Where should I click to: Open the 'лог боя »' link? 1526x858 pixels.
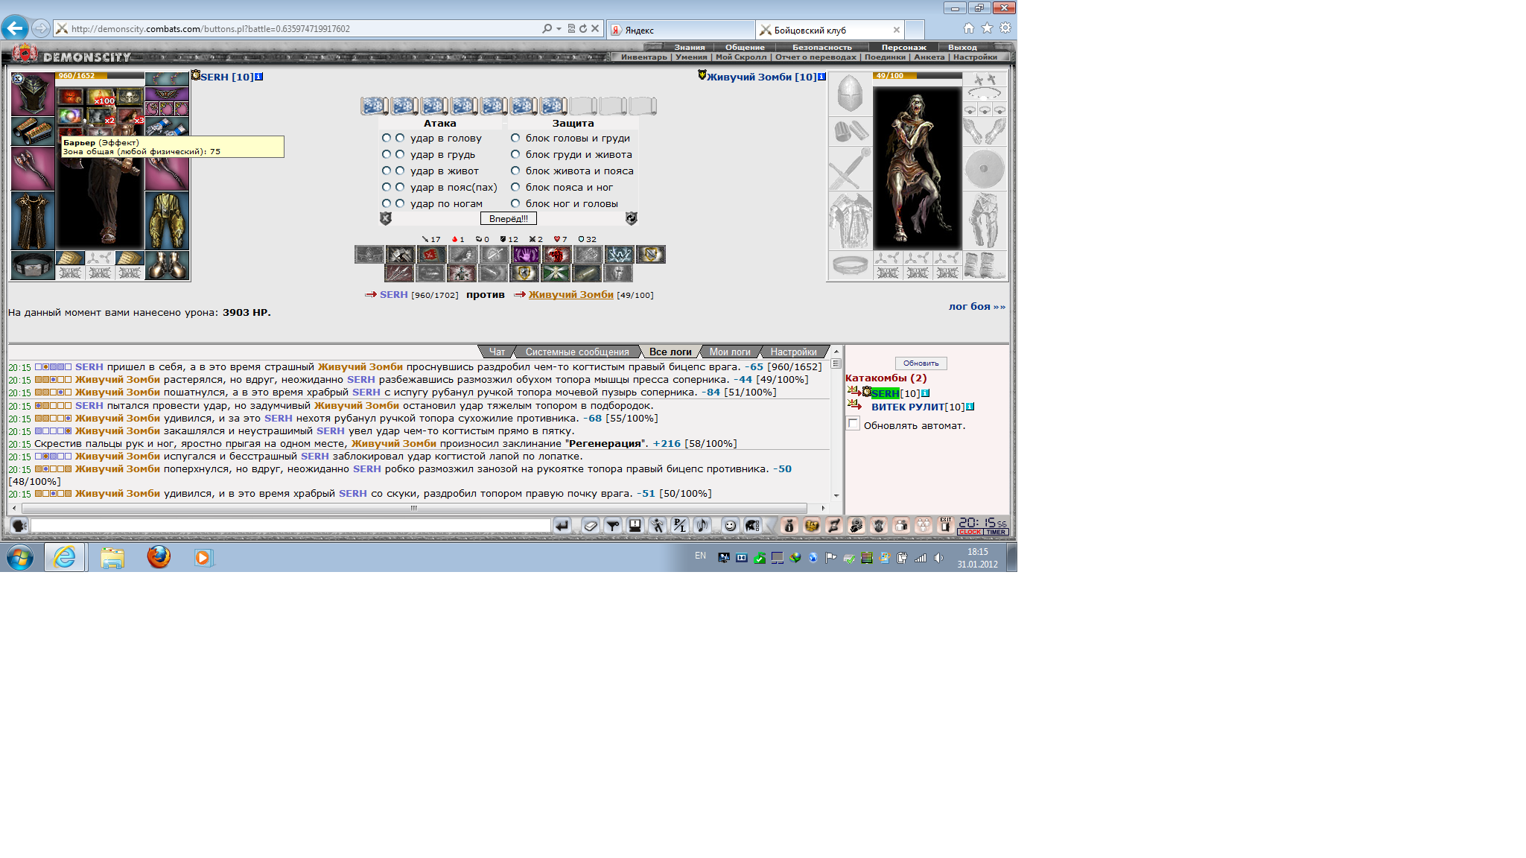tap(977, 306)
